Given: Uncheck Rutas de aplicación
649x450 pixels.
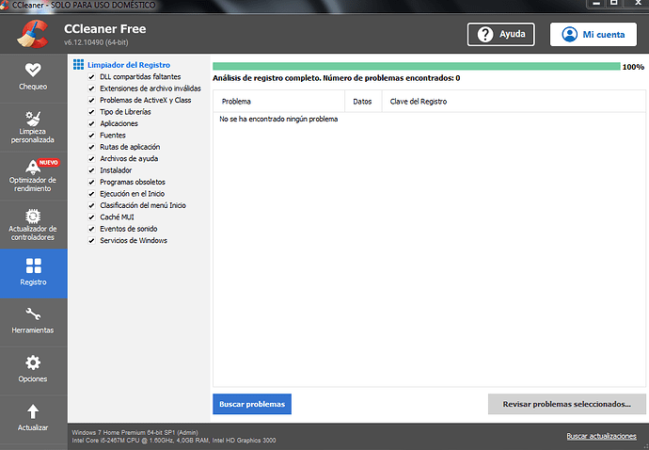Looking at the screenshot, I should [91, 147].
